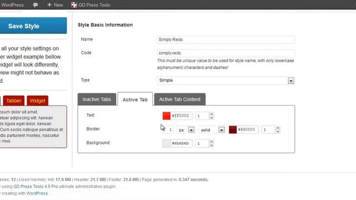Screen dimensions: 356x200
Task: Increase the Text opacity stepper value
Action: point(211,114)
